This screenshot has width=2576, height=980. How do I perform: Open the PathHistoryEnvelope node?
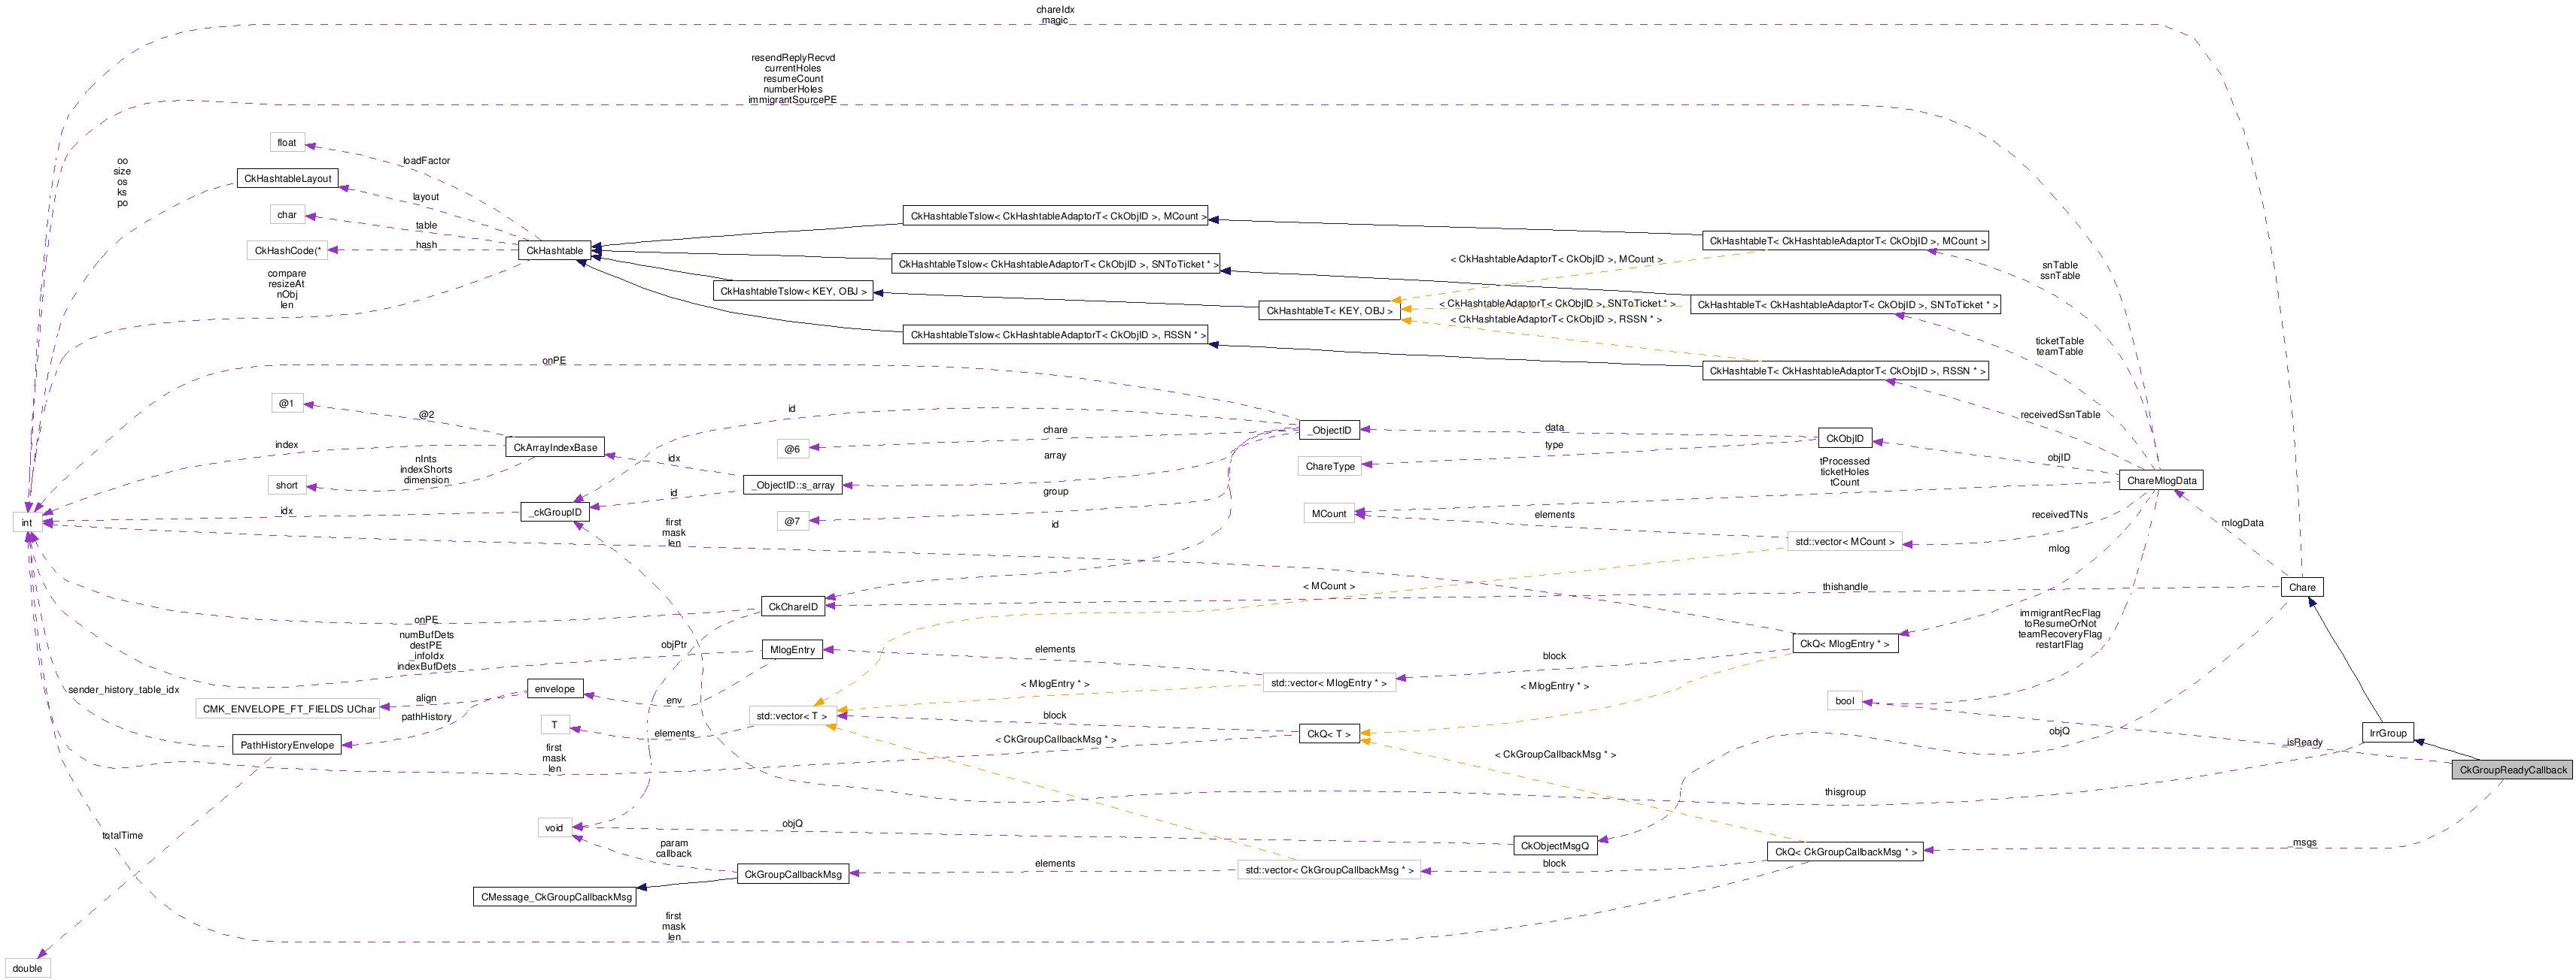click(x=287, y=744)
